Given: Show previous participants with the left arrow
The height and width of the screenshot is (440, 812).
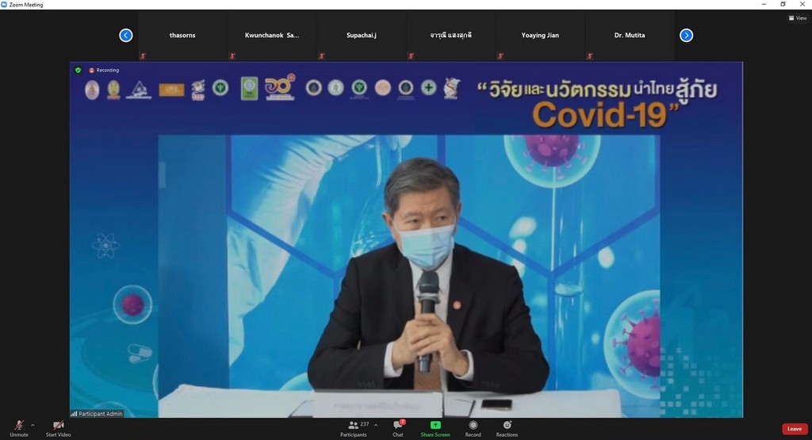Looking at the screenshot, I should click(126, 35).
